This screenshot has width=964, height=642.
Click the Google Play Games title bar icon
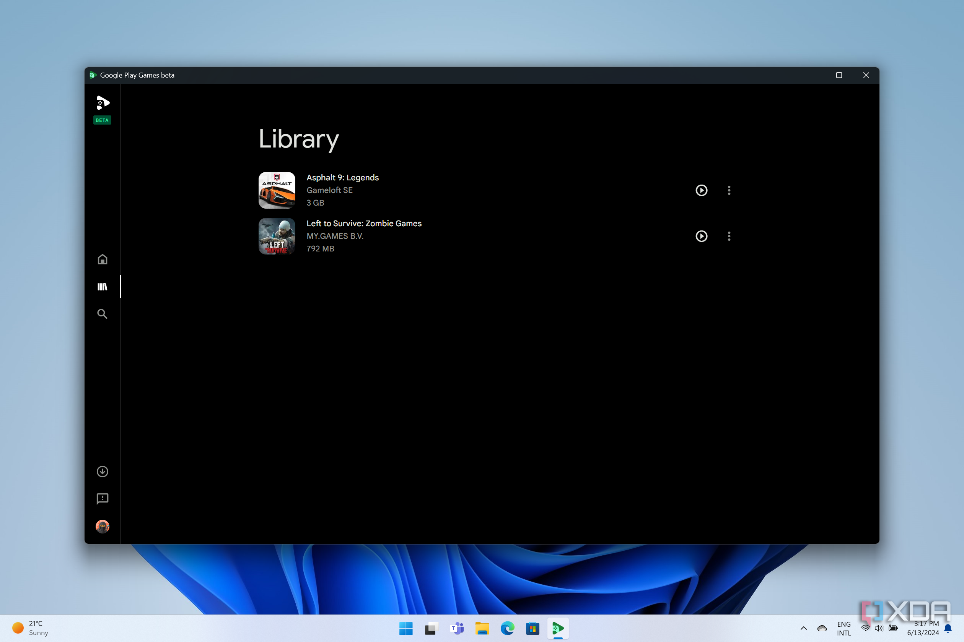(93, 75)
